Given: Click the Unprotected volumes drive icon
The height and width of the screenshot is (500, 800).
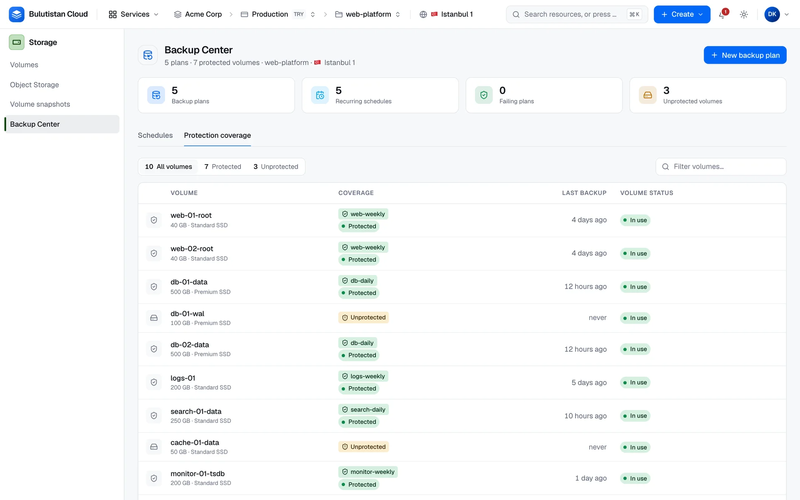Looking at the screenshot, I should coord(647,95).
